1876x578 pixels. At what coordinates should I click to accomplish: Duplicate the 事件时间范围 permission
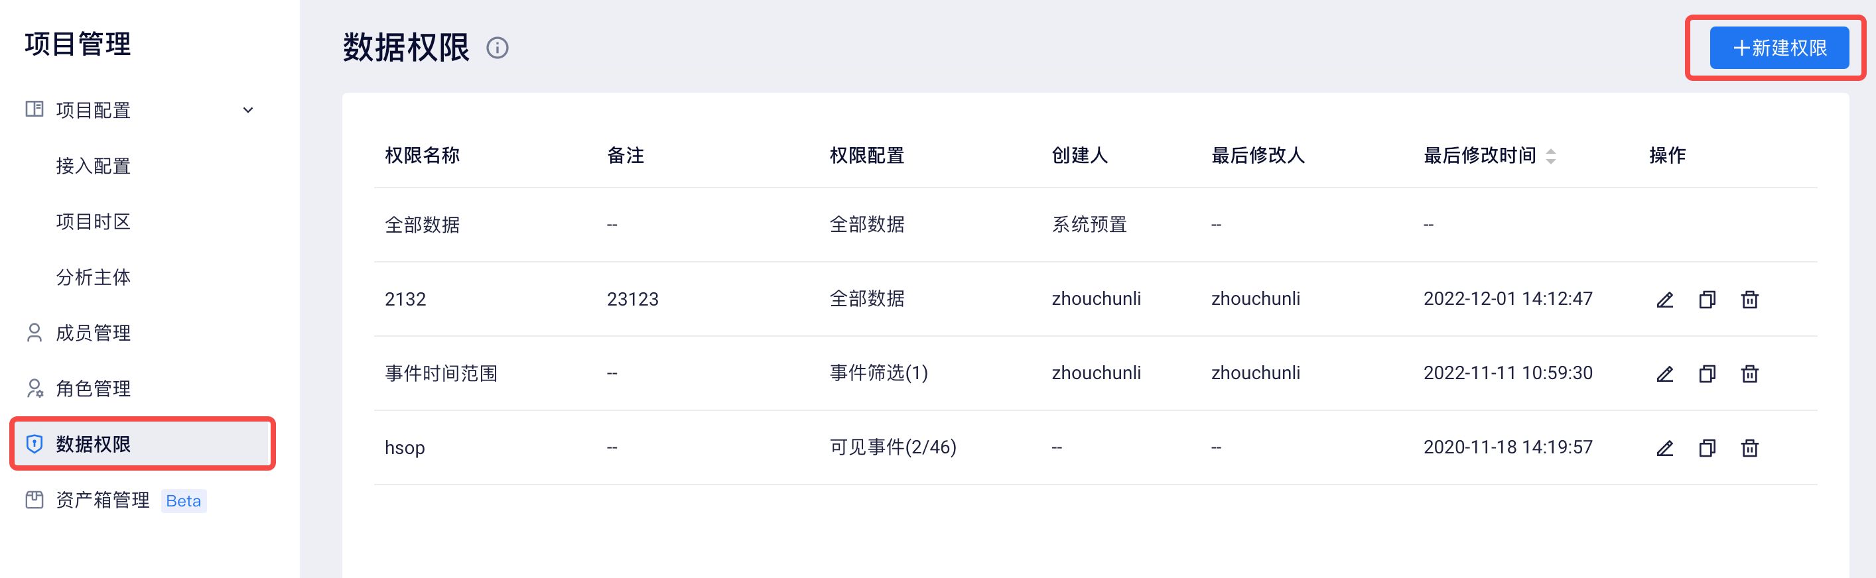(x=1707, y=373)
